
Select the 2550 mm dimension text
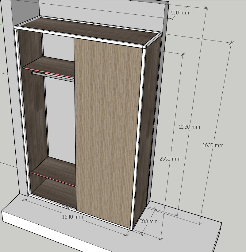click(x=170, y=159)
